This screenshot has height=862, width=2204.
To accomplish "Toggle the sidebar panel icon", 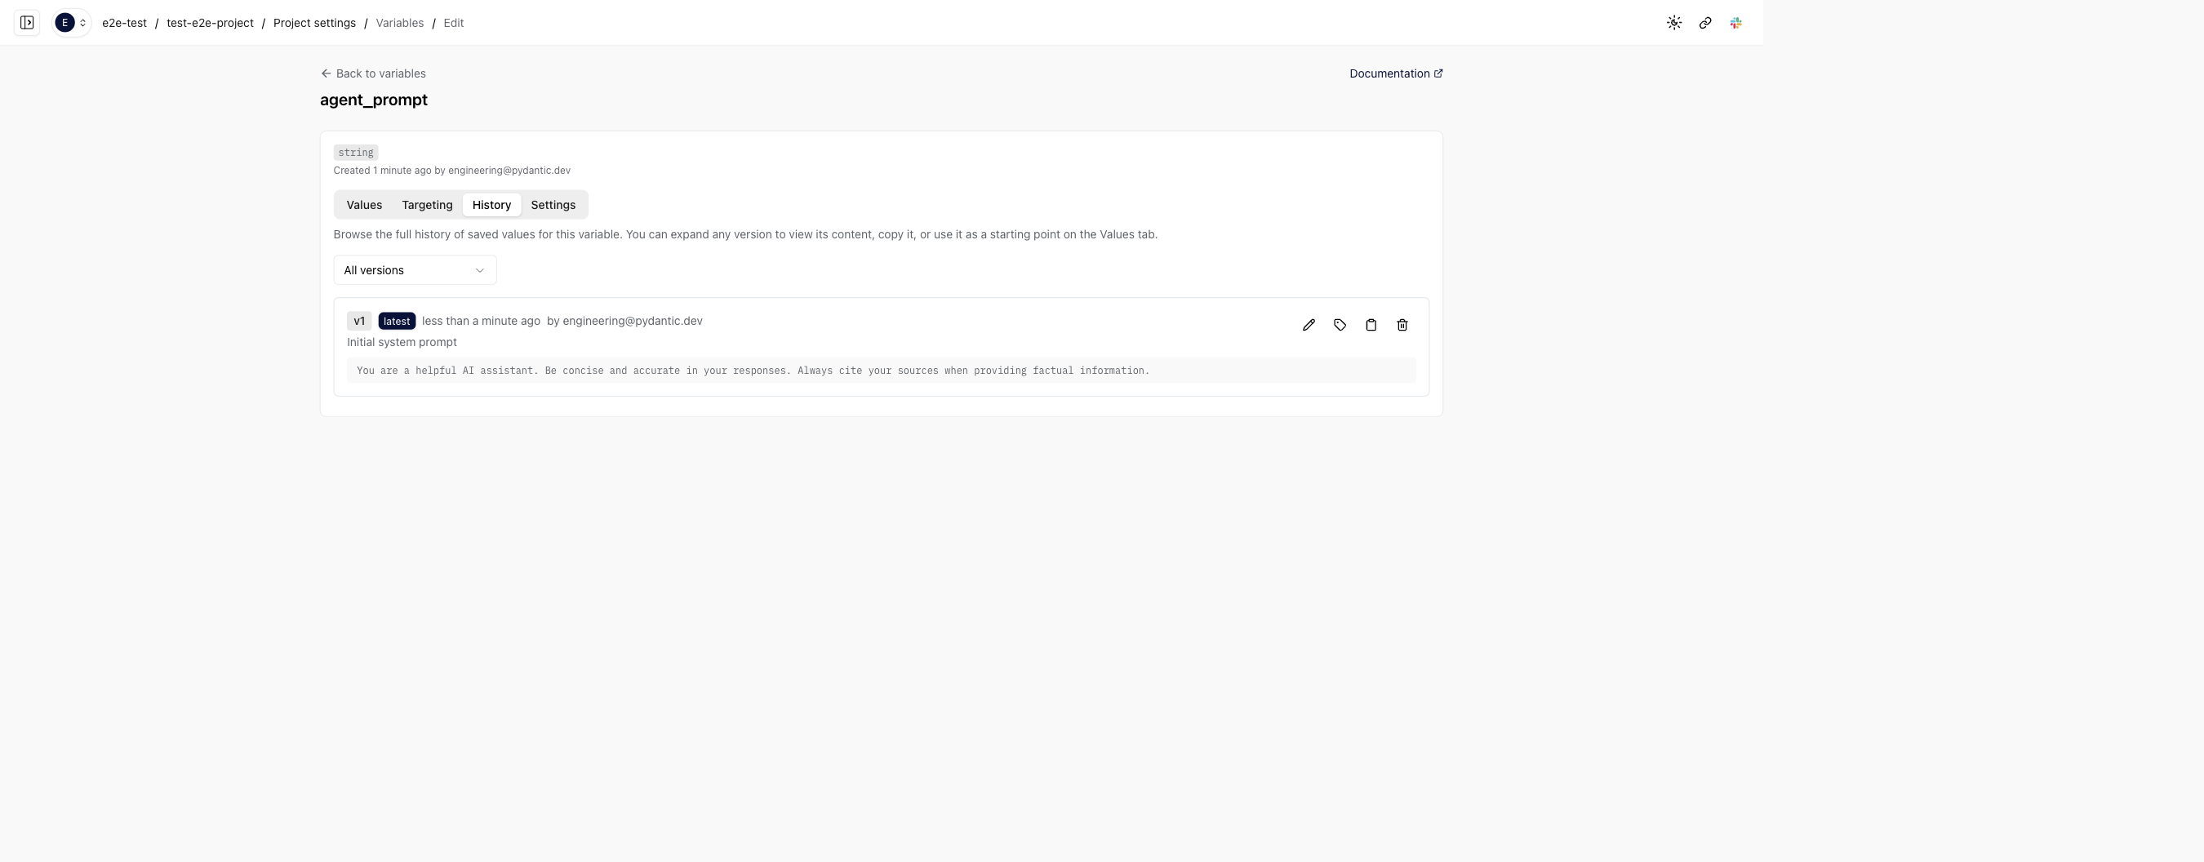I will pos(26,23).
